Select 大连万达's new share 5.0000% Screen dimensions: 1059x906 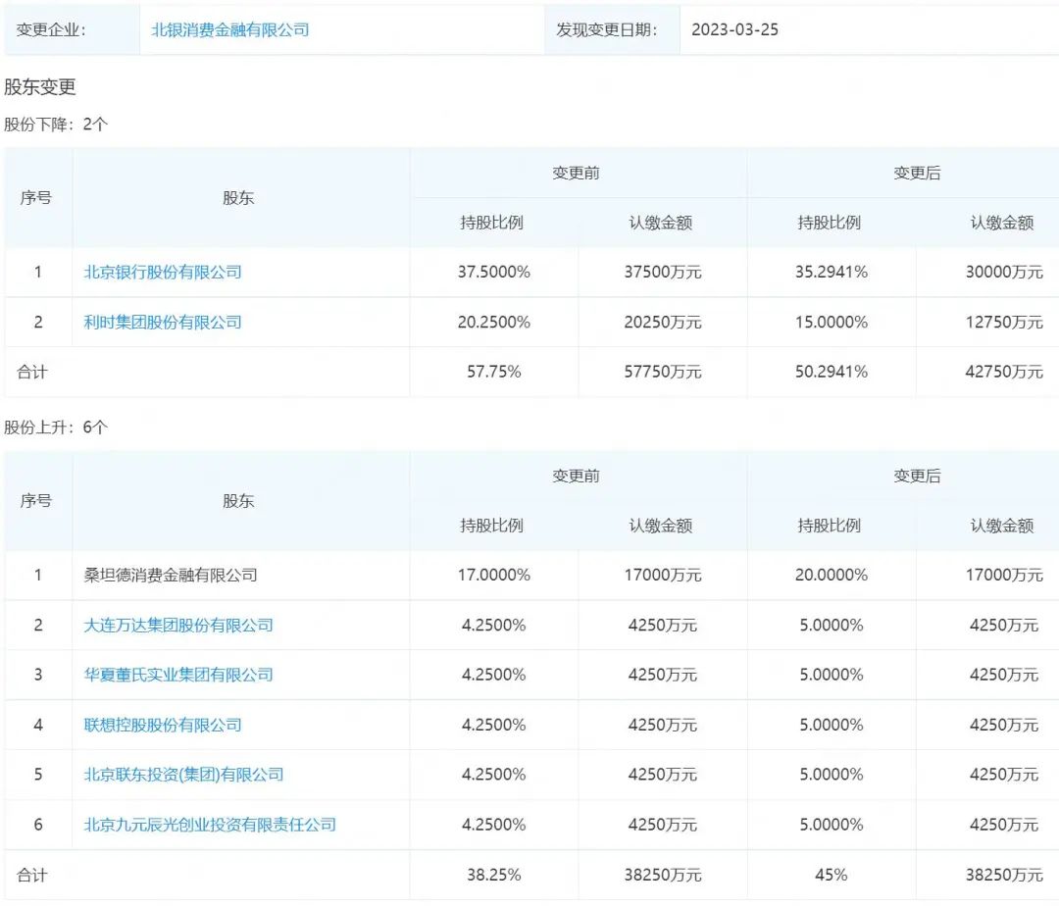point(832,626)
